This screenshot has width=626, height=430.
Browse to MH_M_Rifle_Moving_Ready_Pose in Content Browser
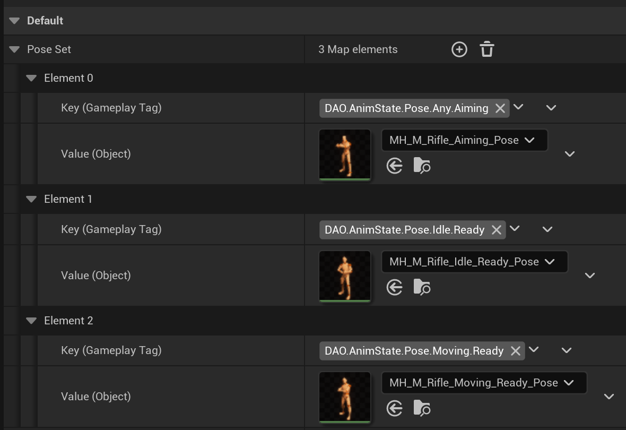pos(422,408)
